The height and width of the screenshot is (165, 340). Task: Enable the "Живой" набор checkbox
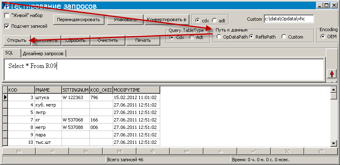tap(7, 16)
